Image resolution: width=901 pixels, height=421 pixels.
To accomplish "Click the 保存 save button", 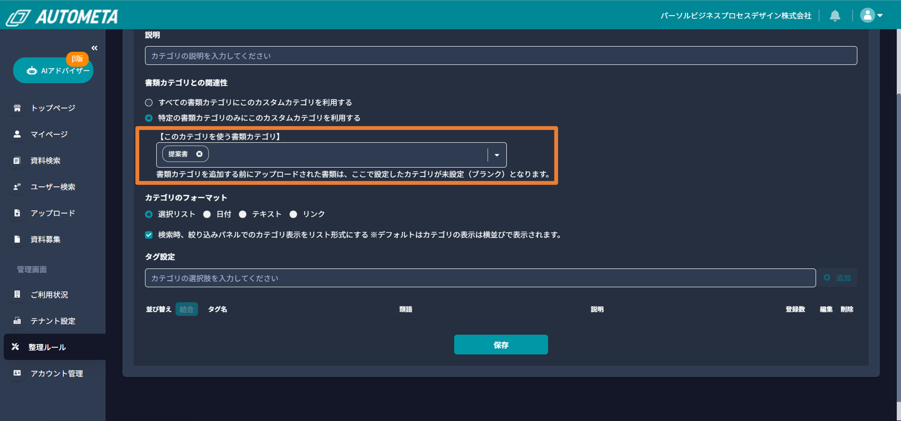I will (x=501, y=345).
